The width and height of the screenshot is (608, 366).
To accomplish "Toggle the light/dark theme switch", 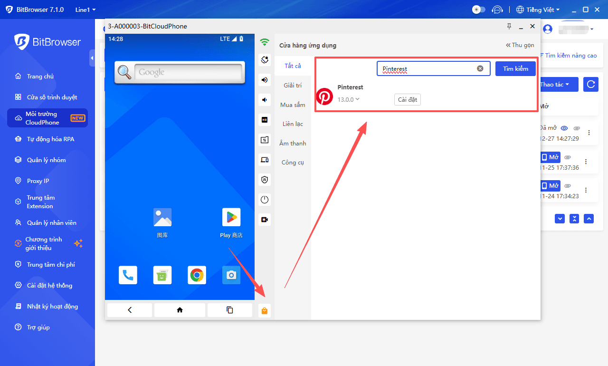I will 478,10.
